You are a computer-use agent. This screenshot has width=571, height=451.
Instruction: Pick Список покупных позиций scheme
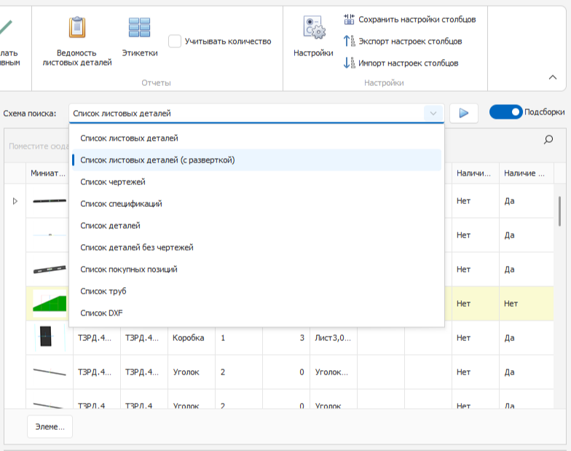point(129,270)
